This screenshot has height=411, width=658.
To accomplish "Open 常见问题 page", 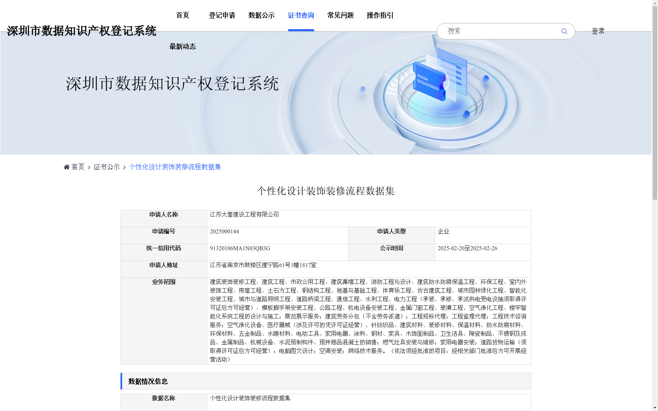I will 341,15.
